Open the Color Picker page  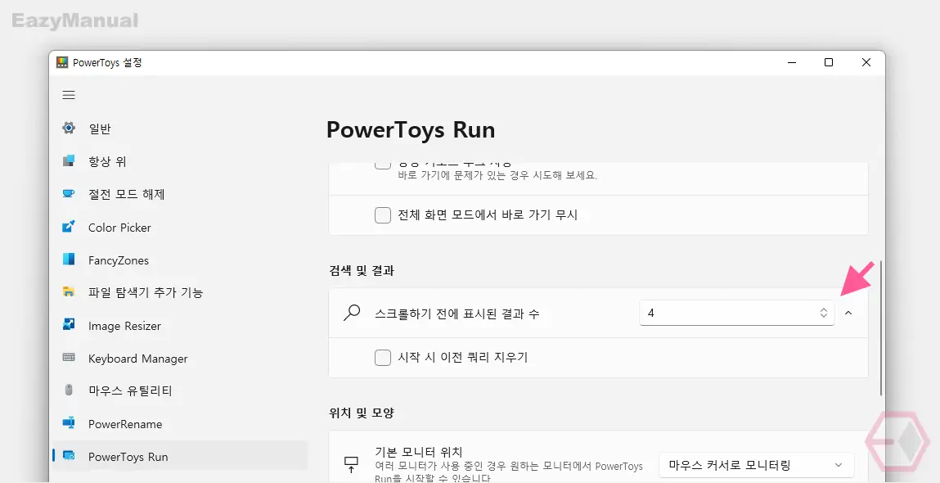180,228
